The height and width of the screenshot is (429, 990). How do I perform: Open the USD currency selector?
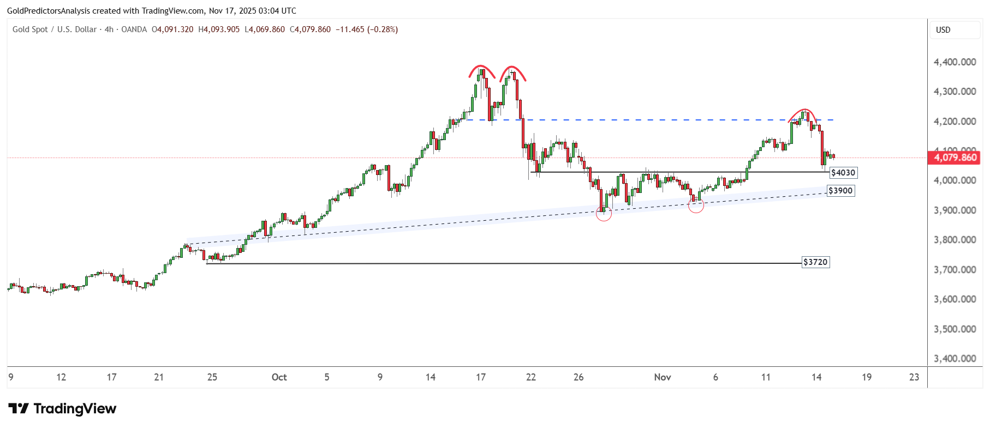[x=955, y=30]
